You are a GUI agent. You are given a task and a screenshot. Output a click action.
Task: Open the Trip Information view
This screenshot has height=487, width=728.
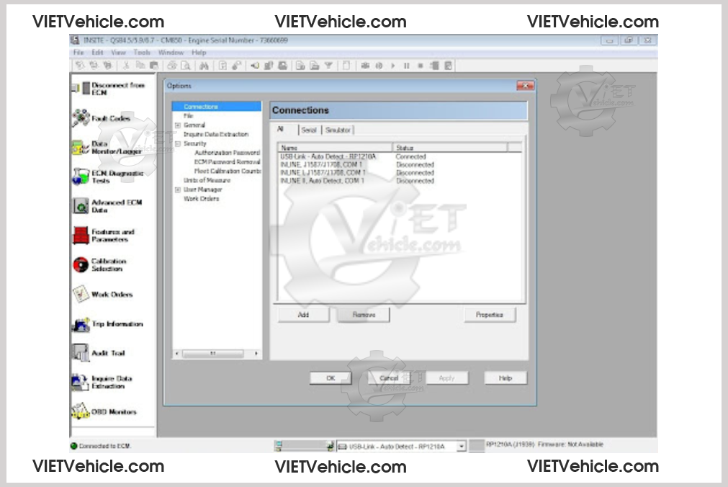(x=81, y=324)
